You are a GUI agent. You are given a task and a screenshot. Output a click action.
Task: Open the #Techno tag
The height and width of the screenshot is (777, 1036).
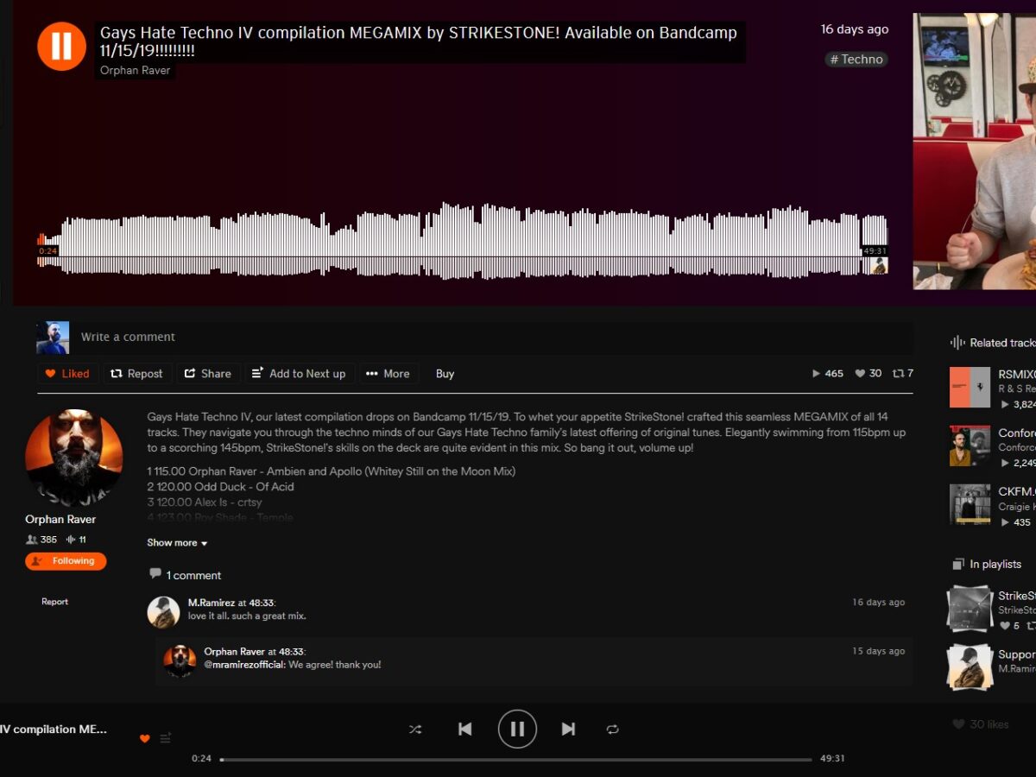(856, 60)
